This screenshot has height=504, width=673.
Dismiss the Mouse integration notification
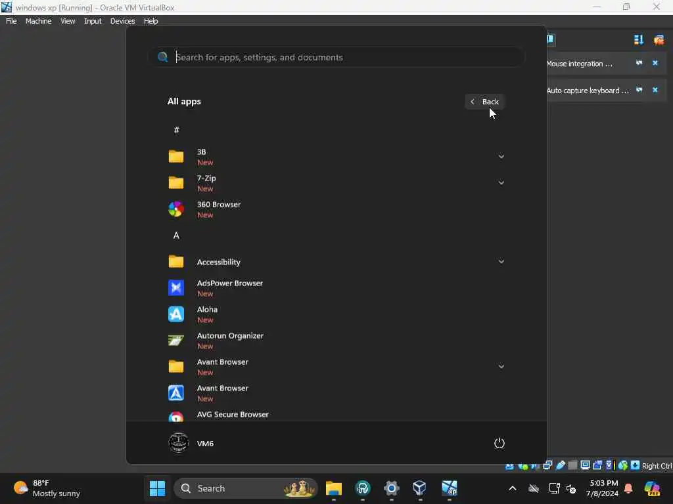point(655,63)
